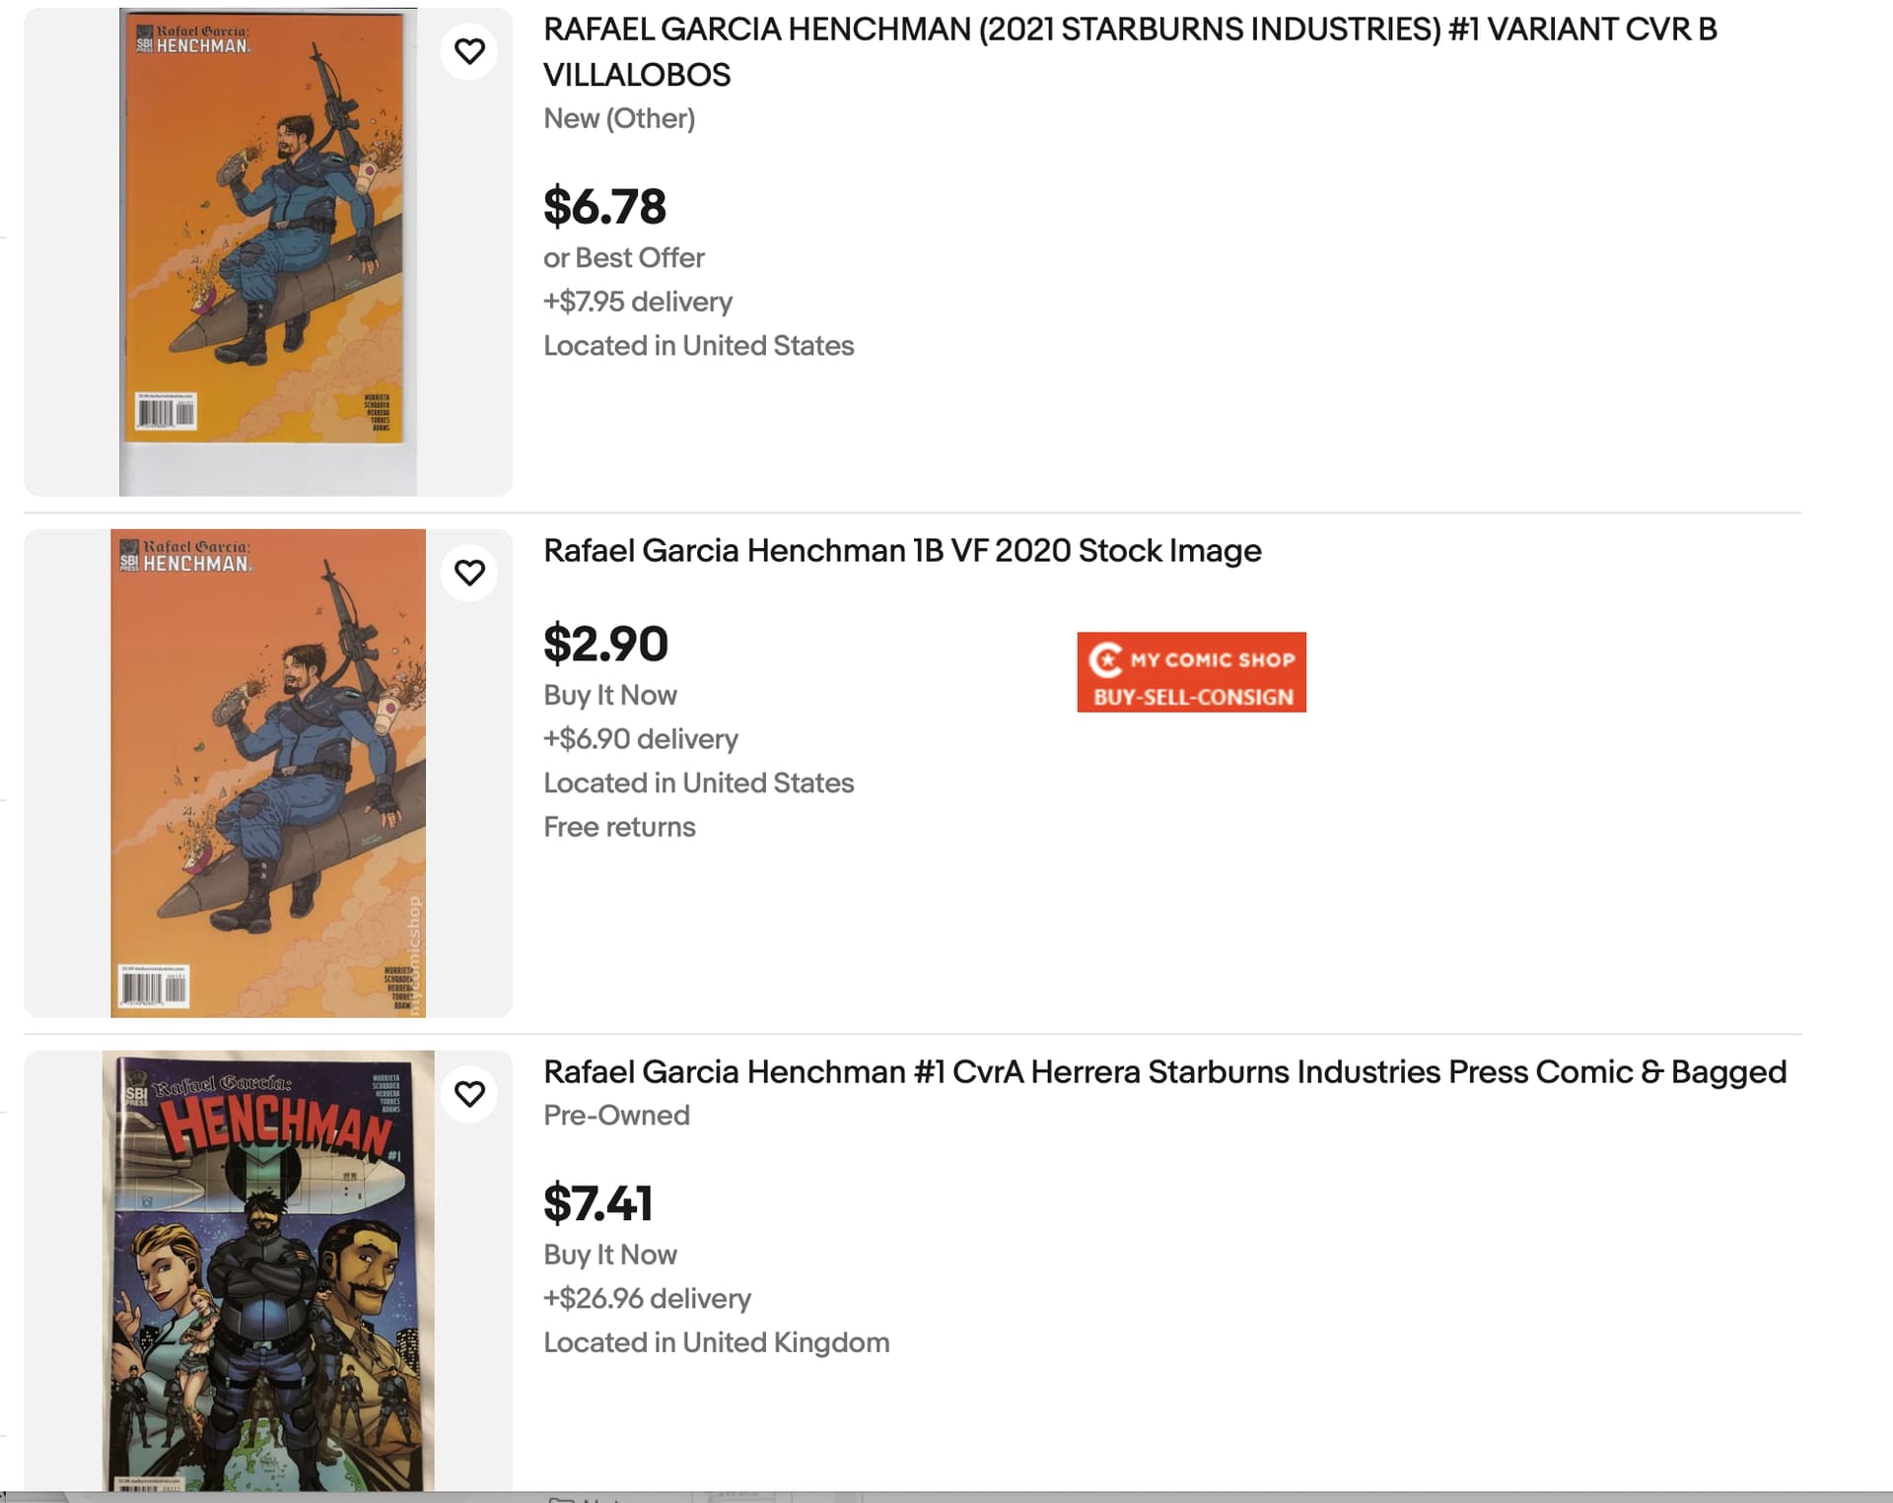1893x1503 pixels.
Task: Watch the CvrA Herrera Henchman listing
Action: 469,1094
